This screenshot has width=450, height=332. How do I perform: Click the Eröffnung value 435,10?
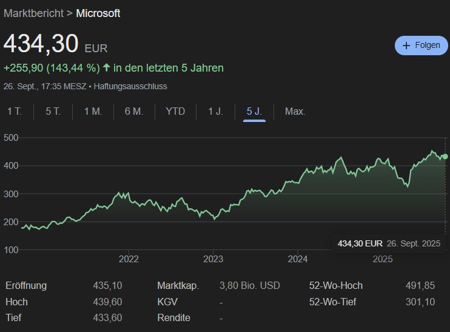107,285
